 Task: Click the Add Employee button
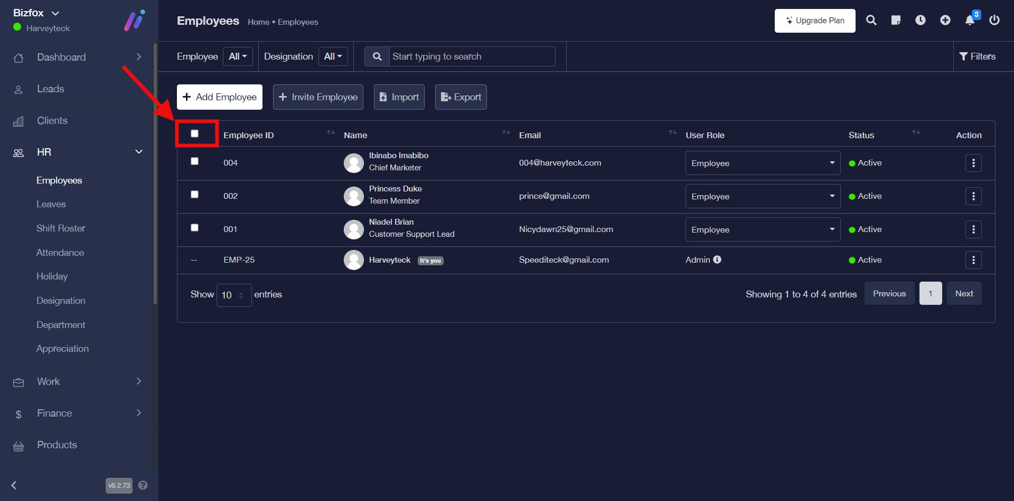tap(220, 97)
